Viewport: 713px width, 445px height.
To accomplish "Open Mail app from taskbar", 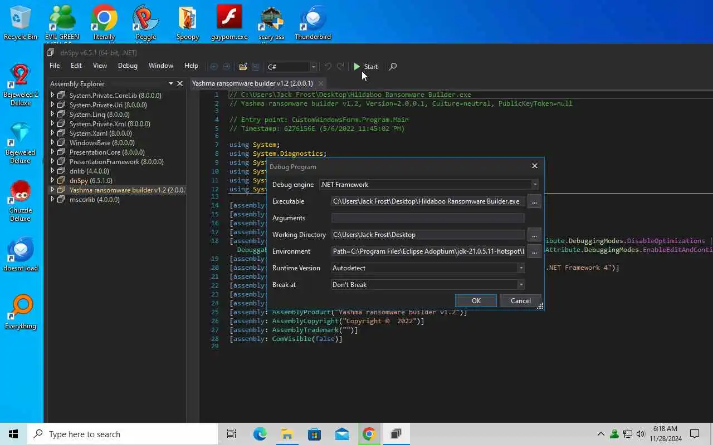I will click(341, 434).
